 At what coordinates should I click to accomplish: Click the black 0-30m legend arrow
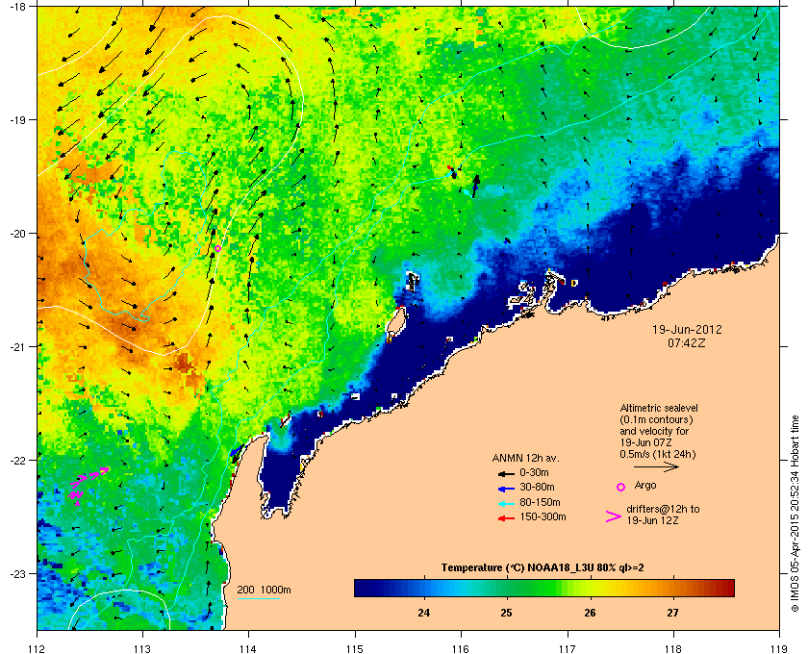(x=506, y=473)
